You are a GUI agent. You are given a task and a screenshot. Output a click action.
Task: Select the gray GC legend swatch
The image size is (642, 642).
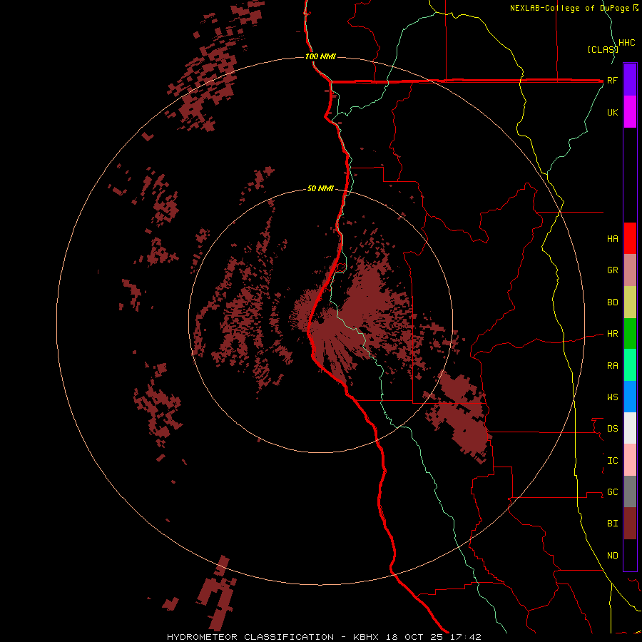pos(630,491)
